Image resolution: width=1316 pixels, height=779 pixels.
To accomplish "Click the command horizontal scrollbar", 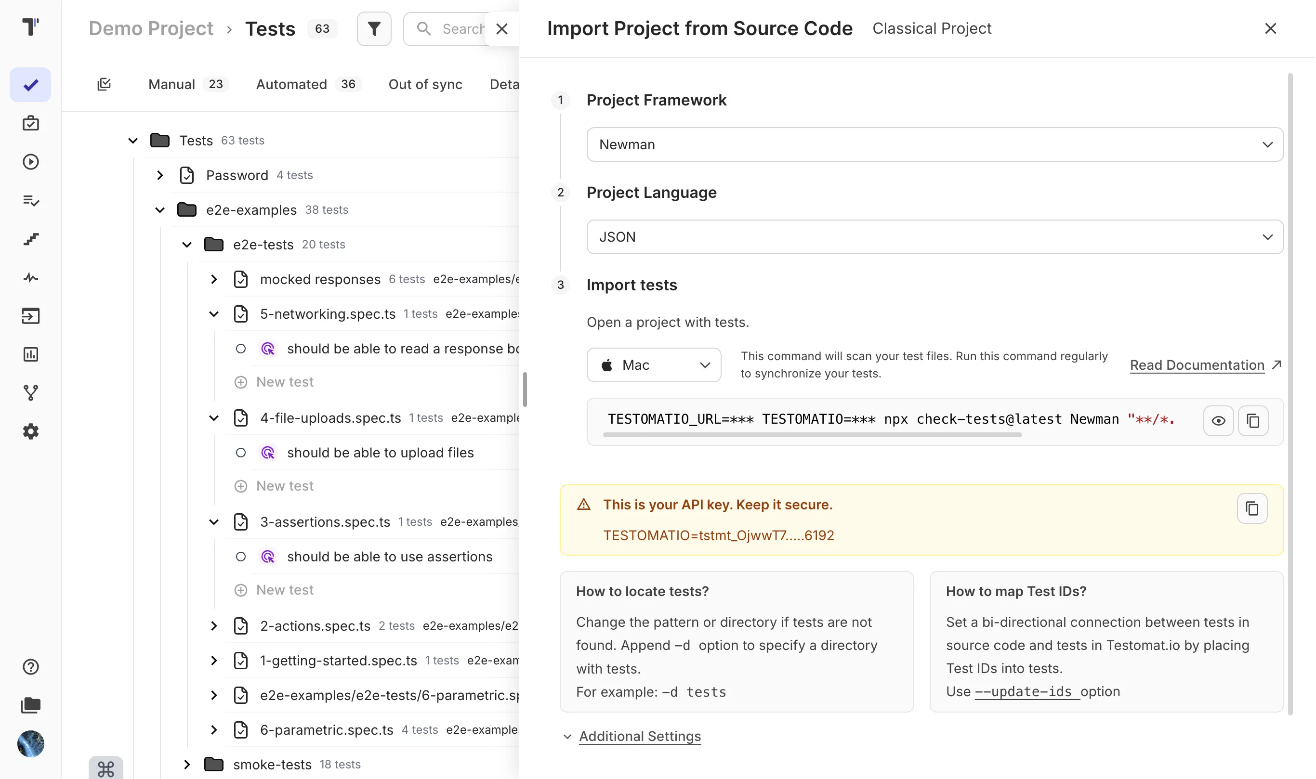I will 813,435.
